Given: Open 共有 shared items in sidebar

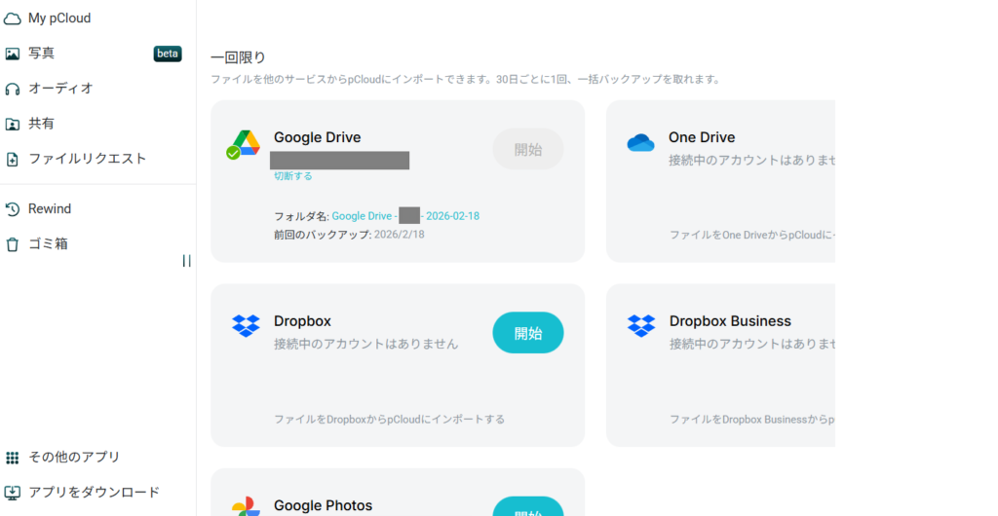Looking at the screenshot, I should click(41, 124).
